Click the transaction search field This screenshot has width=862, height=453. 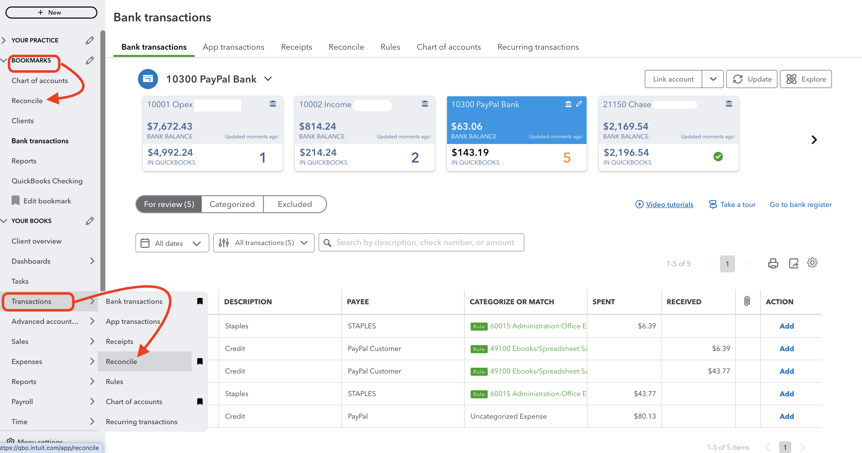pyautogui.click(x=421, y=243)
